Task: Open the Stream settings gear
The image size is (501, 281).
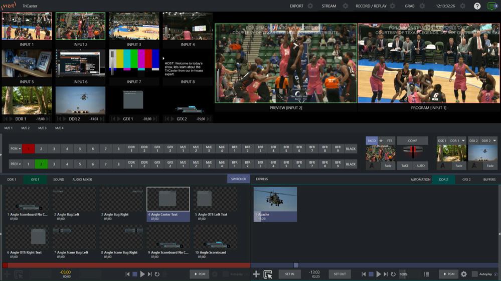Action: [345, 6]
